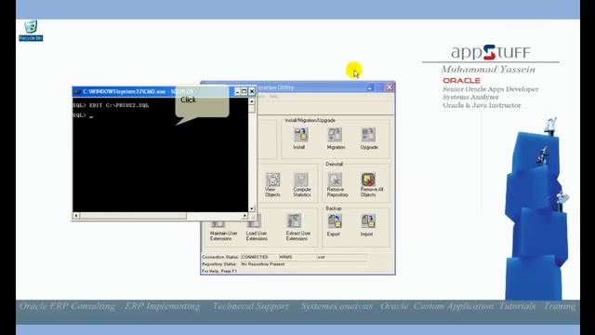Minimize the CMD.exe SQLPLUS window
The height and width of the screenshot is (335, 595).
pyautogui.click(x=237, y=91)
